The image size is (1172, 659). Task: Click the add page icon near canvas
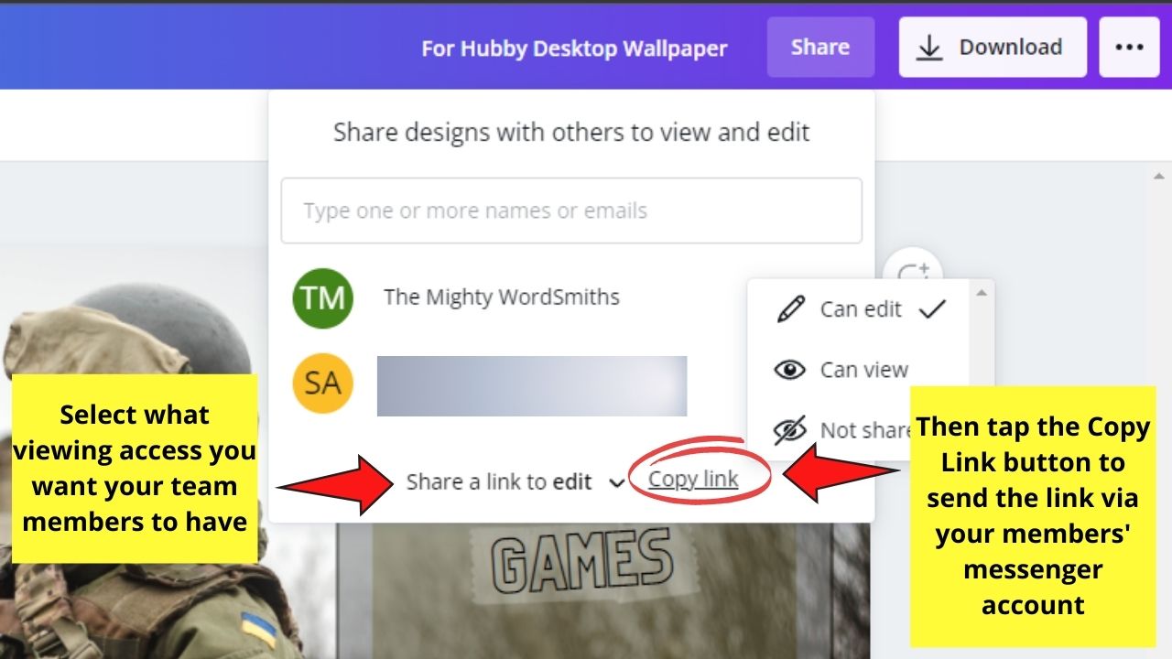click(910, 273)
